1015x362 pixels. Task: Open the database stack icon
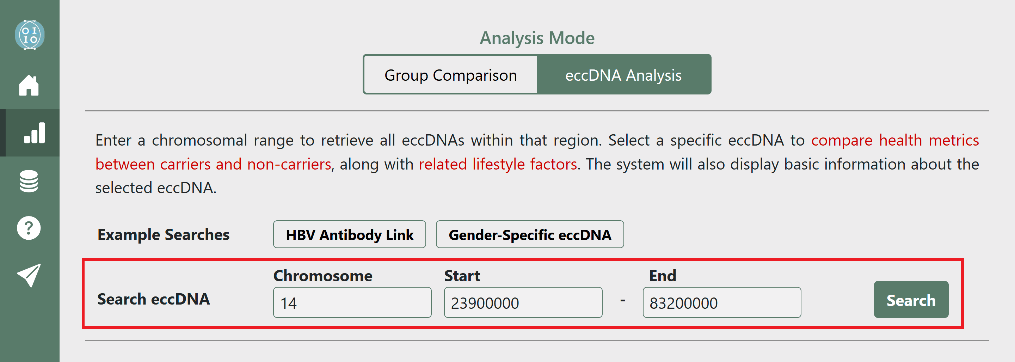point(29,181)
